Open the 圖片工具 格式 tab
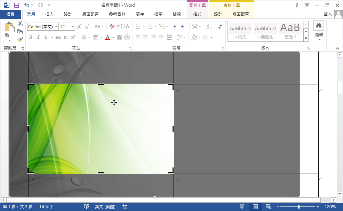Viewport: 343px width, 211px height. (x=197, y=15)
